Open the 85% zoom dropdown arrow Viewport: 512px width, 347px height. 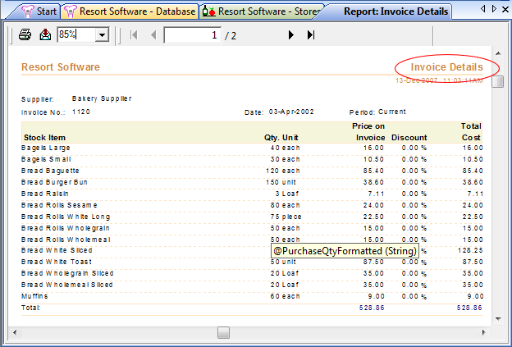(103, 35)
